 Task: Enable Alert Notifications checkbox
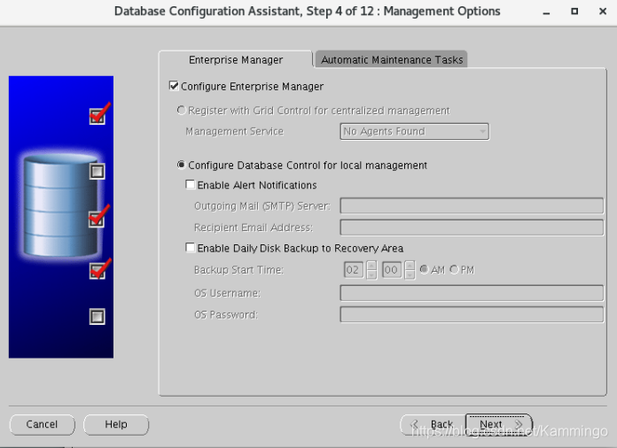click(x=190, y=184)
